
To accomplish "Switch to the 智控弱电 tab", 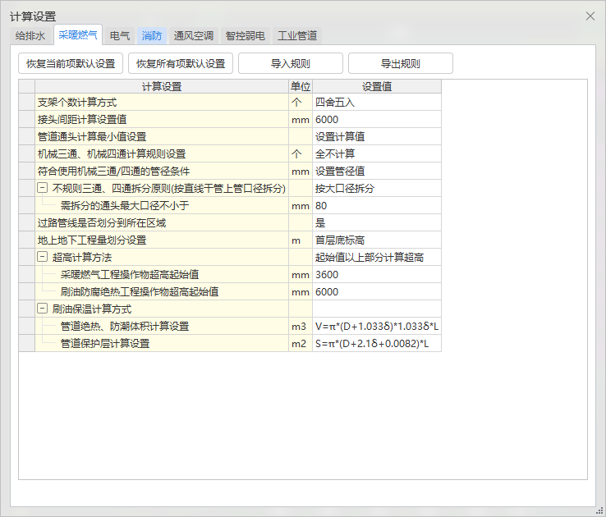I will [x=245, y=36].
